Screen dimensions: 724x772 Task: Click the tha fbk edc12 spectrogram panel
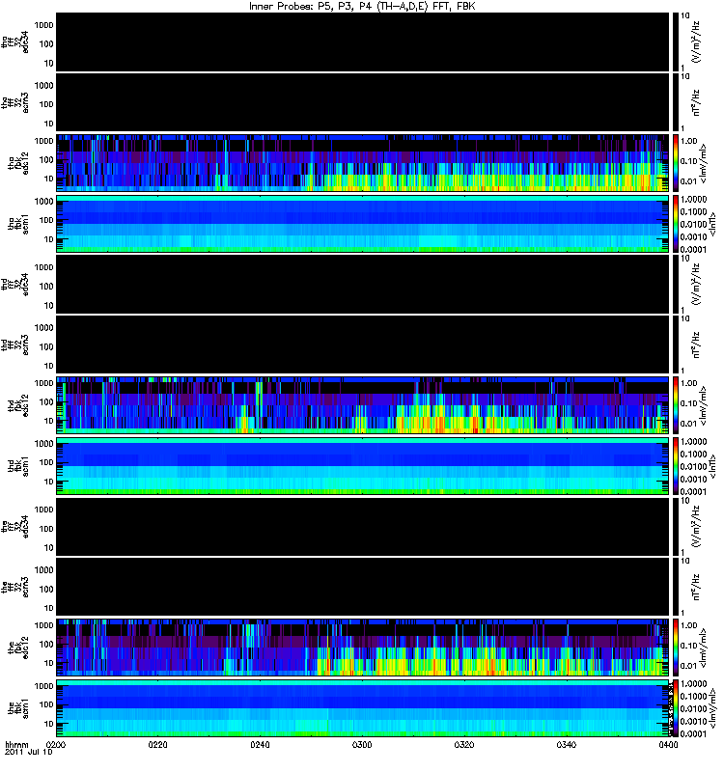(363, 163)
